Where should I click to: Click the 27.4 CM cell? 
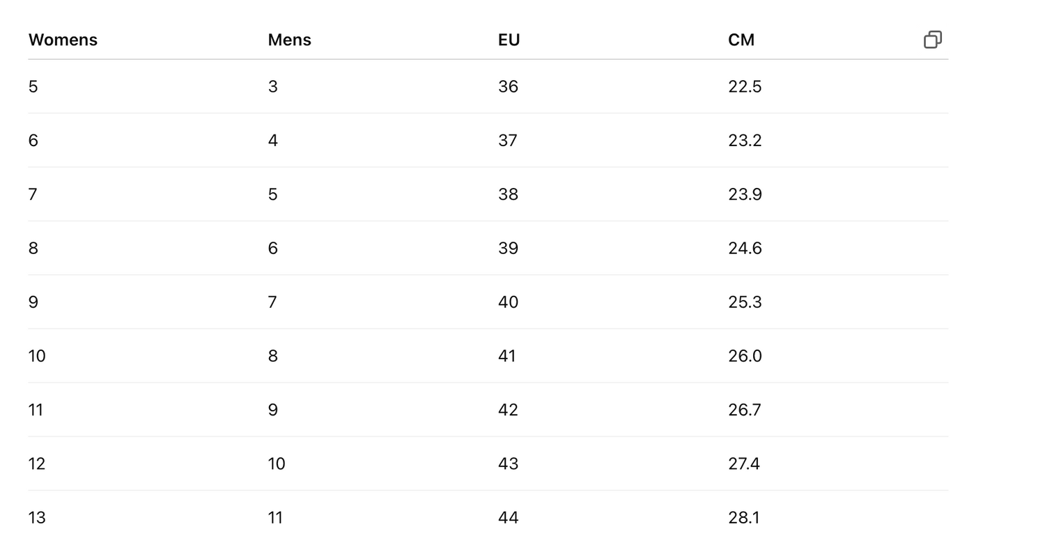[743, 464]
